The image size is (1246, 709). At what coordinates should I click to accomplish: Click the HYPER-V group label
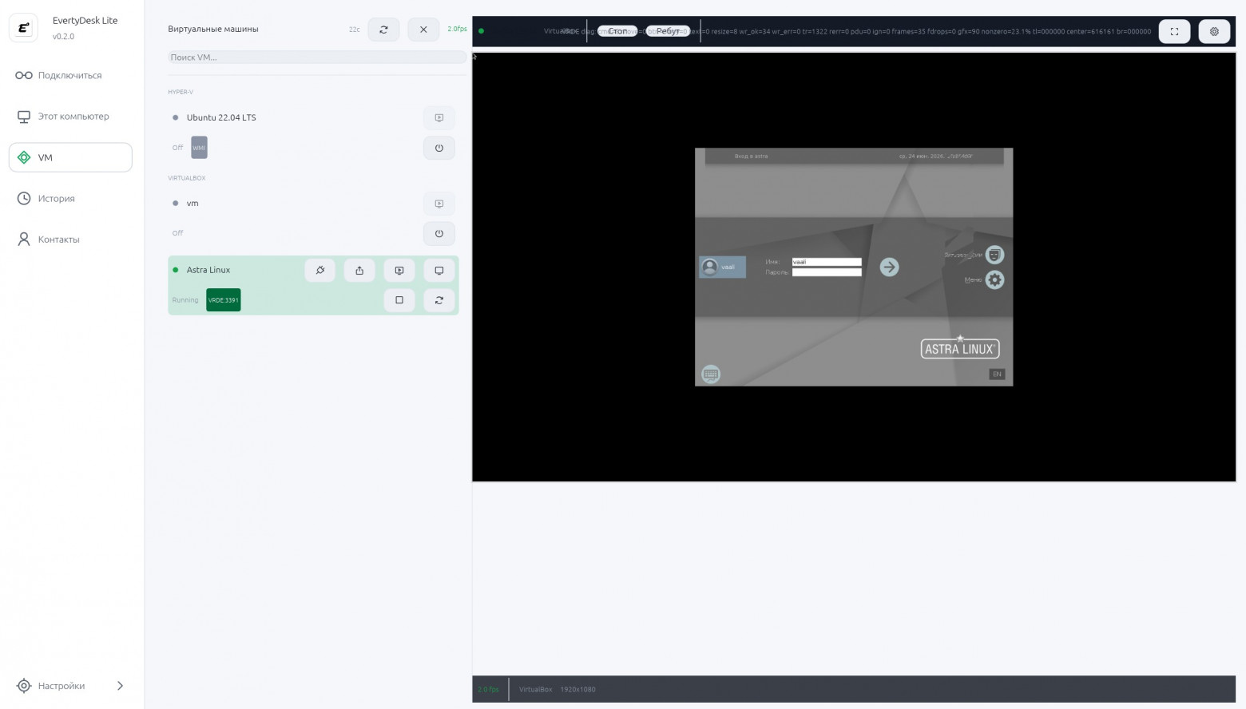pos(181,92)
